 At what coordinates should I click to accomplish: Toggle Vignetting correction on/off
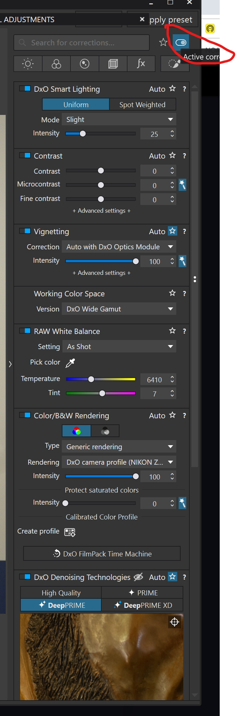point(25,231)
